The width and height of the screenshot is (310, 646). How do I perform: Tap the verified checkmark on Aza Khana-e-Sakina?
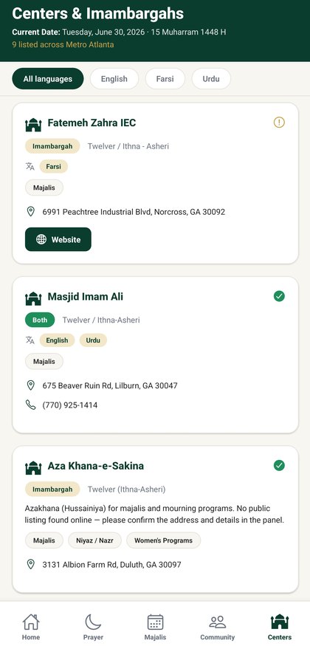[x=279, y=466]
